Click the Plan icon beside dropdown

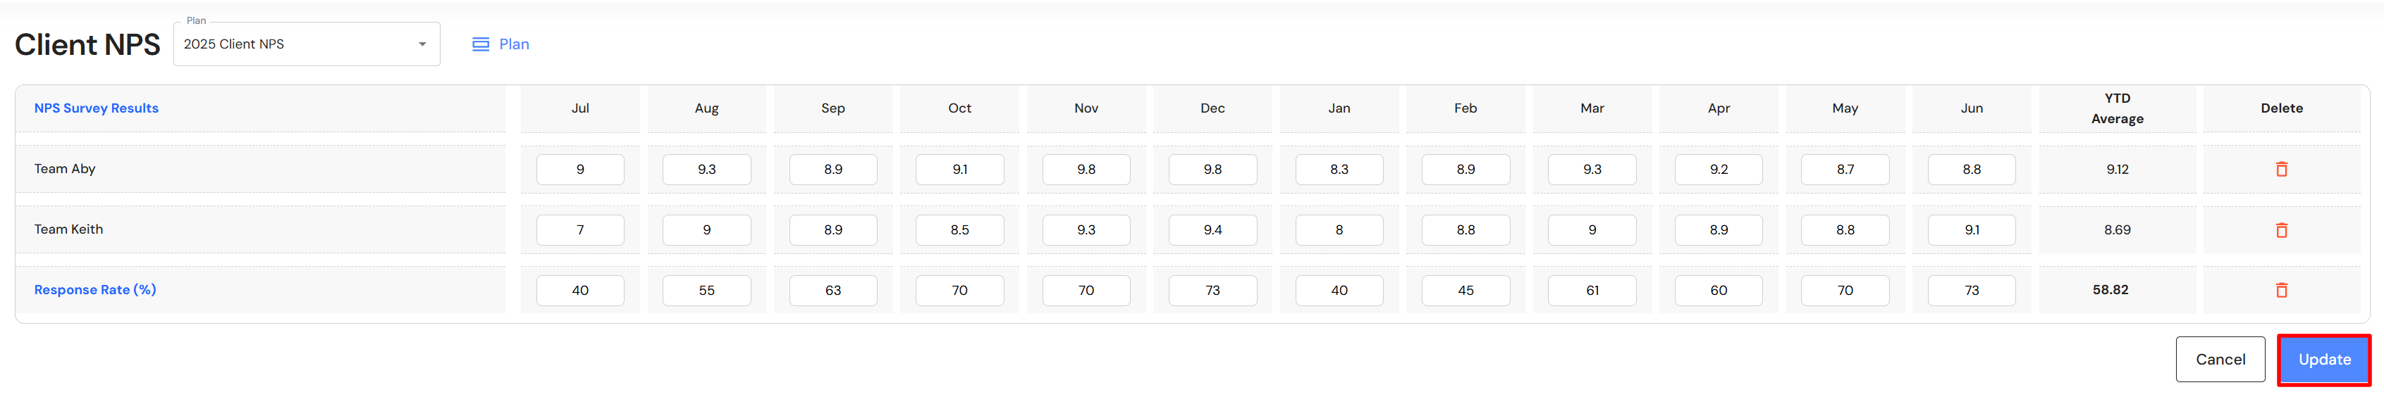(480, 44)
